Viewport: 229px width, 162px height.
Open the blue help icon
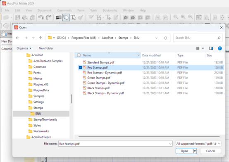pos(219,48)
